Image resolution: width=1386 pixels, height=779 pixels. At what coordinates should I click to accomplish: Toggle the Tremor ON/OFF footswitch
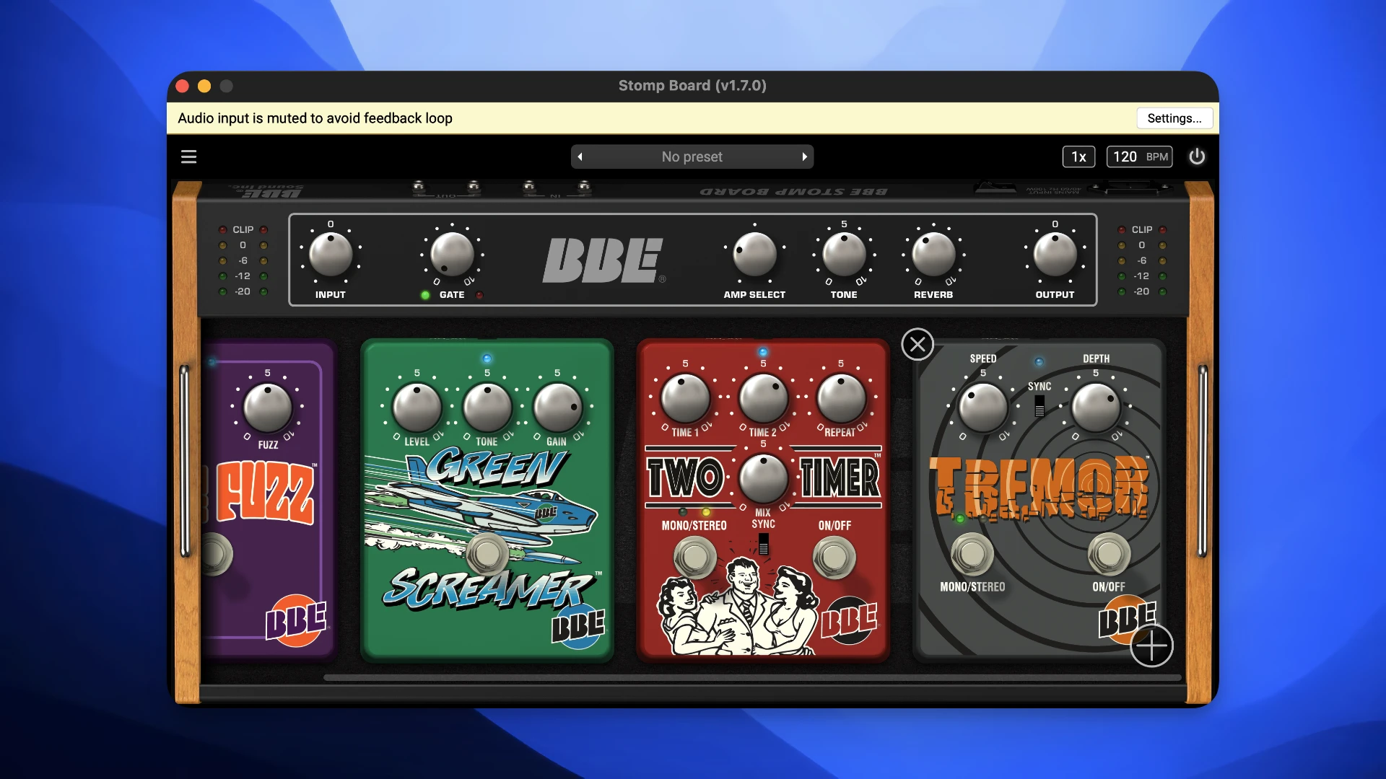(1109, 554)
